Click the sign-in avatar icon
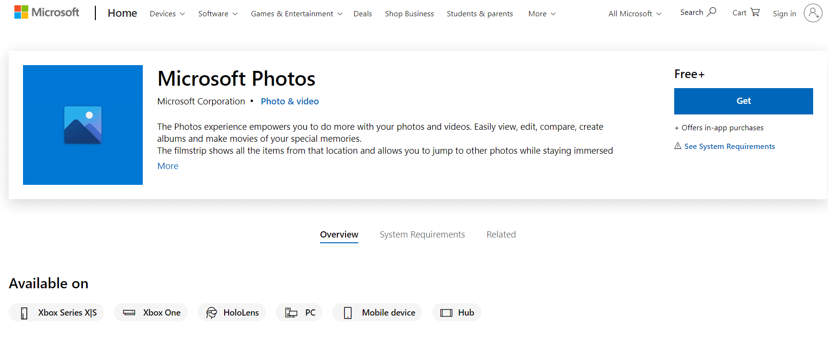Screen dimensions: 828x340 click(813, 13)
